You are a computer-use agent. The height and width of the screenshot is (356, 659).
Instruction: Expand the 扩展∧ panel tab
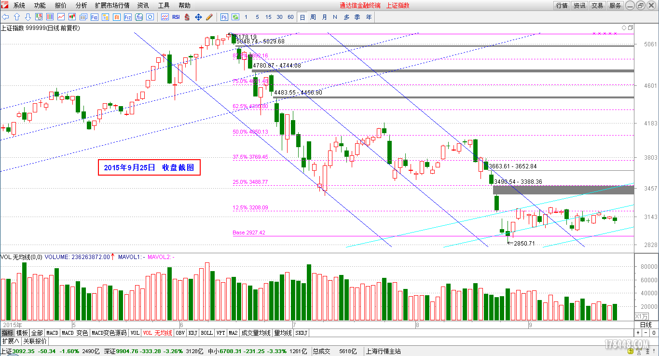coord(10,341)
